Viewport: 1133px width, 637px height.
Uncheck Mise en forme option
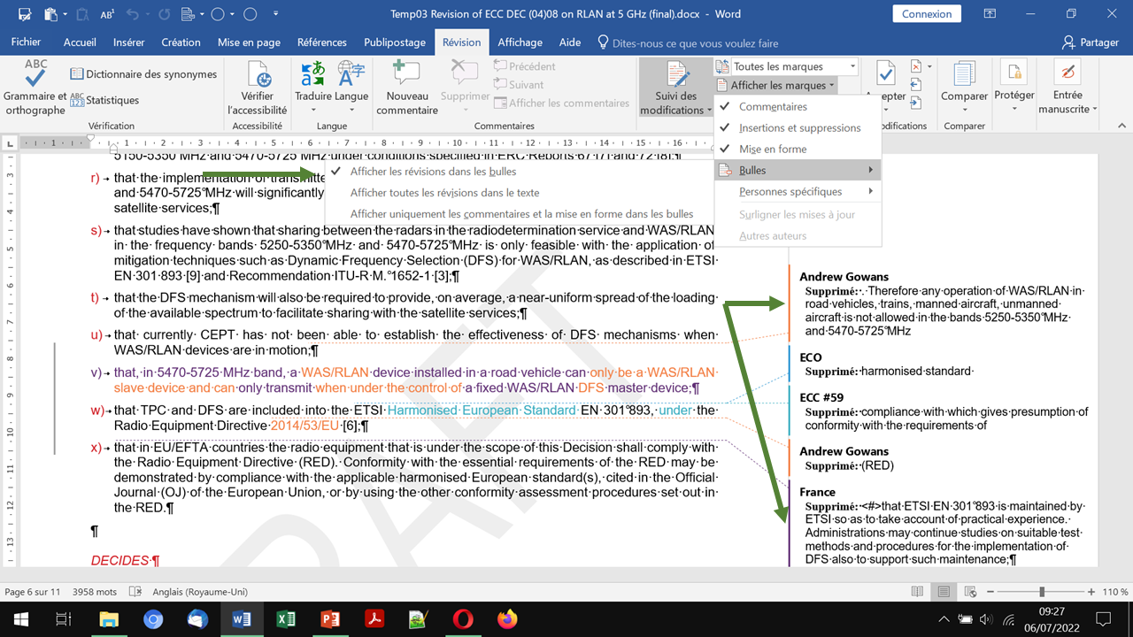798,149
